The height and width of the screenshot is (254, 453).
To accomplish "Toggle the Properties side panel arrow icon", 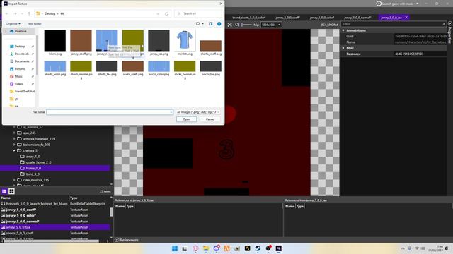I will pyautogui.click(x=450, y=23).
